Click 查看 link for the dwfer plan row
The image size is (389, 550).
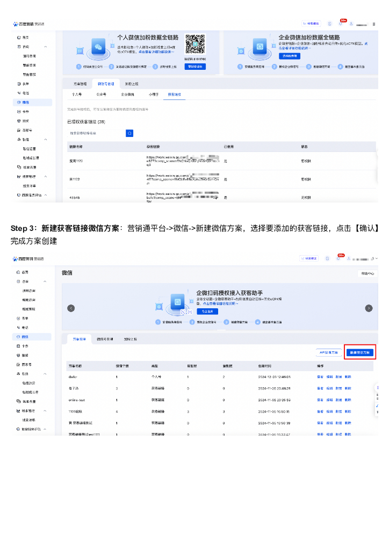[x=320, y=377]
